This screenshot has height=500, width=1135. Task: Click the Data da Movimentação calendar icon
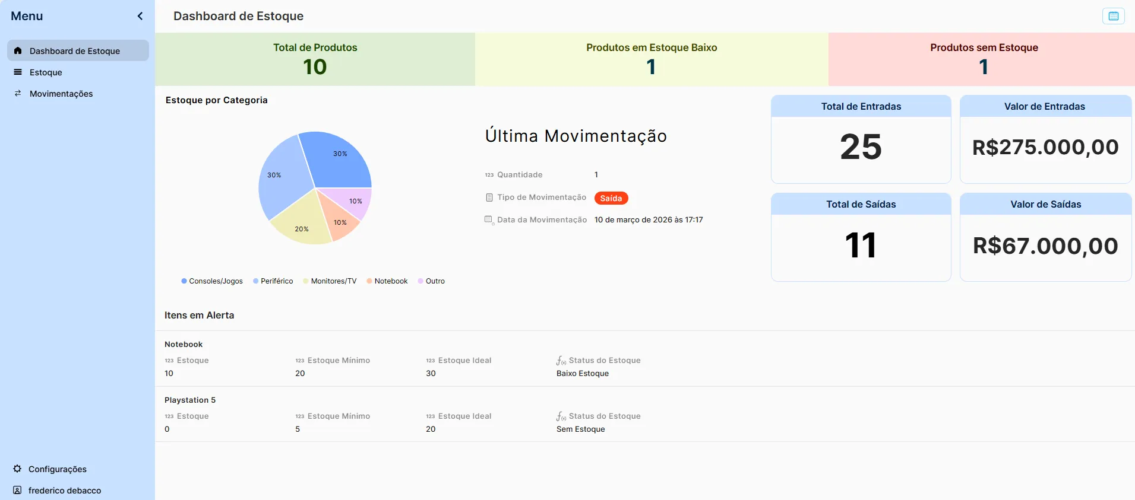click(489, 220)
